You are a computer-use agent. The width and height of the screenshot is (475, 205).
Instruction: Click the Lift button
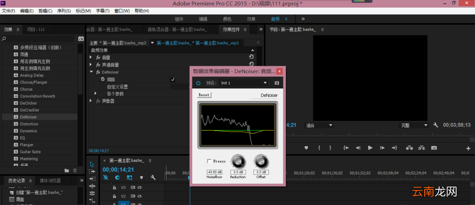tap(410, 148)
